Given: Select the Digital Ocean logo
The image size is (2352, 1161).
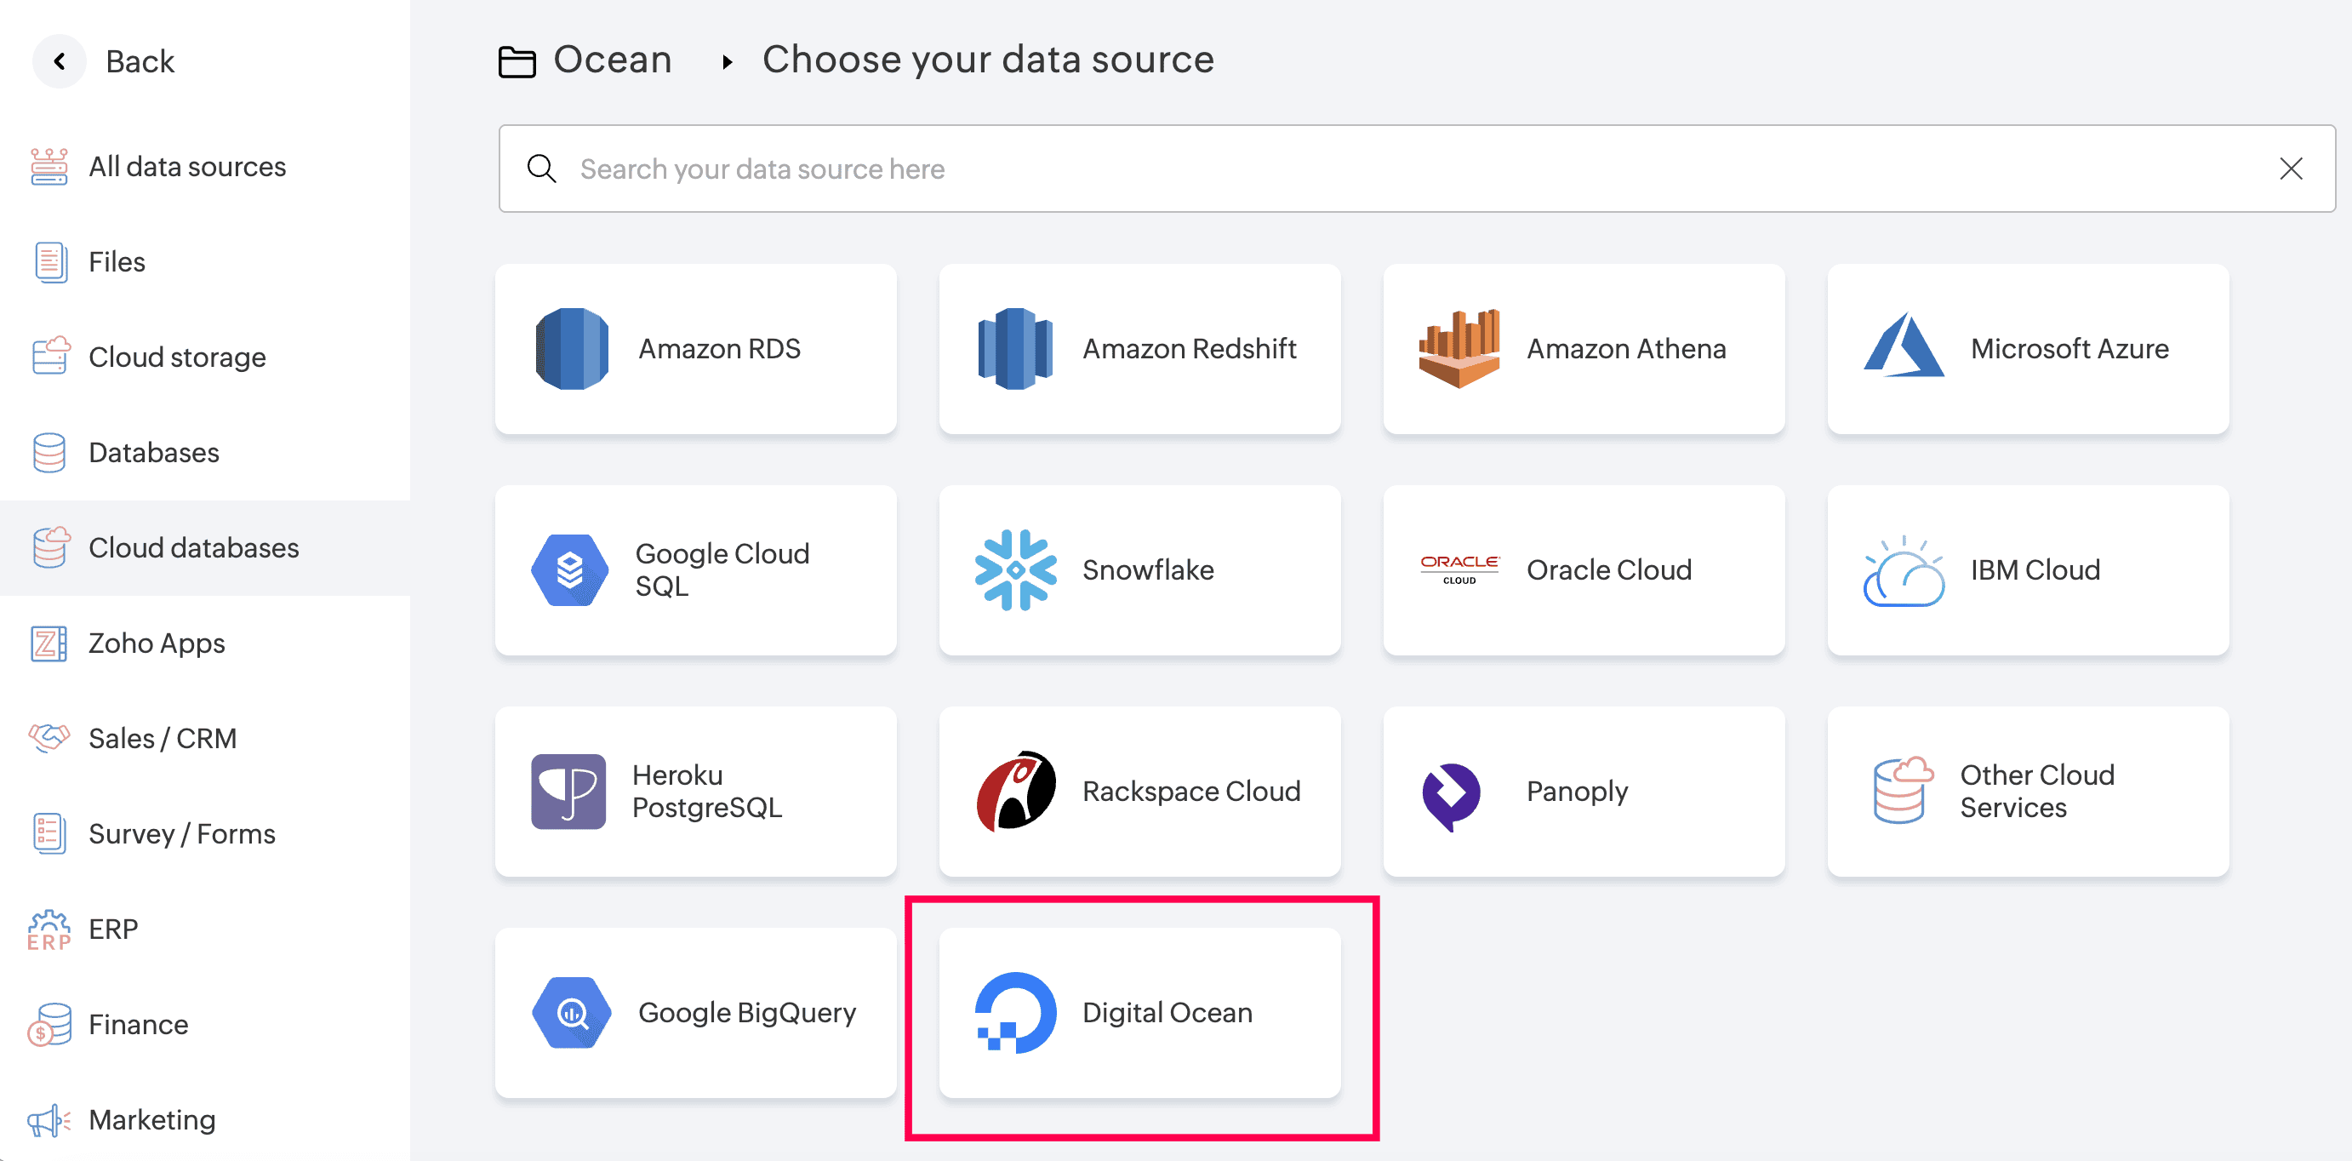Looking at the screenshot, I should pos(1015,1012).
